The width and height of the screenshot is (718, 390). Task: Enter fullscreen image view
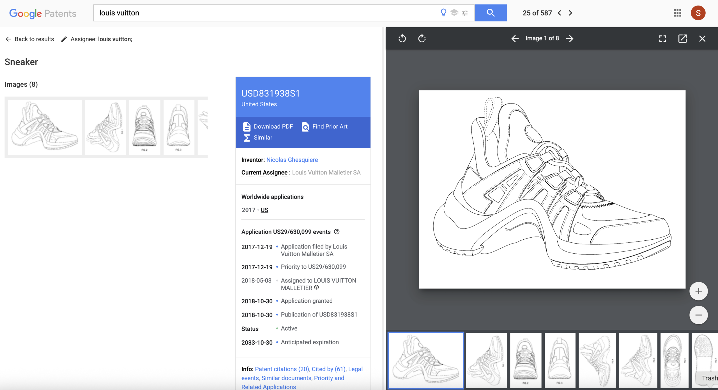[x=662, y=38]
